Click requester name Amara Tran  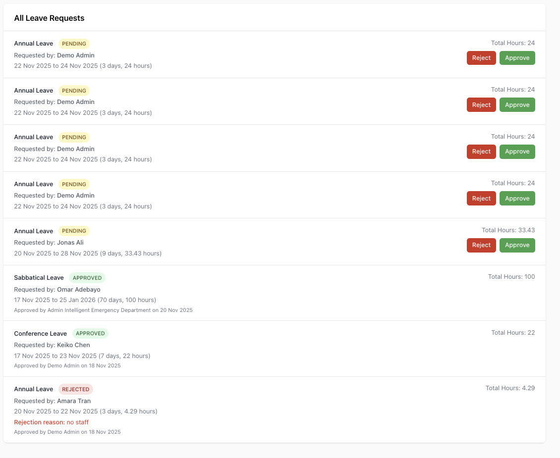click(x=74, y=401)
